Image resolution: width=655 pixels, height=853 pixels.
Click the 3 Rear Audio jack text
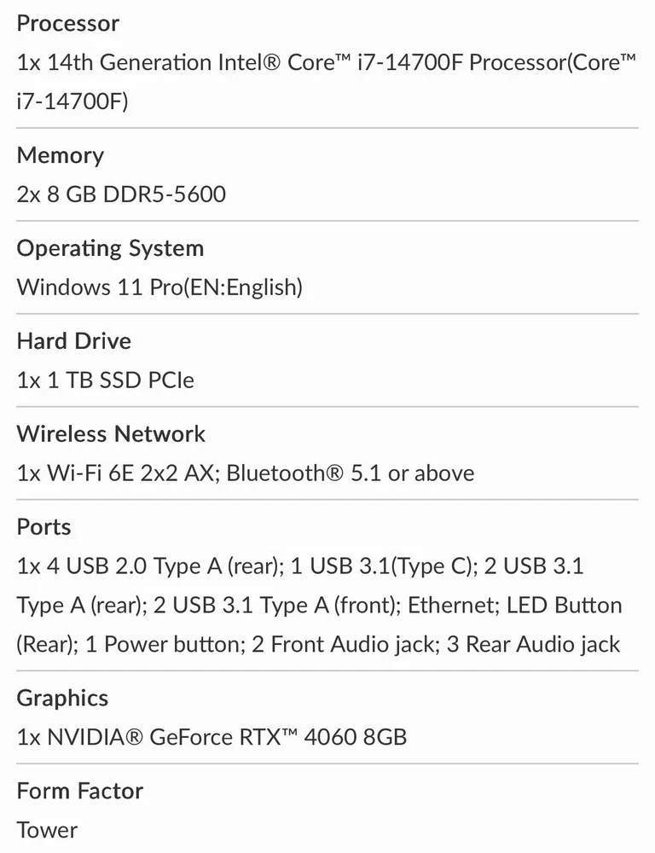pos(533,644)
